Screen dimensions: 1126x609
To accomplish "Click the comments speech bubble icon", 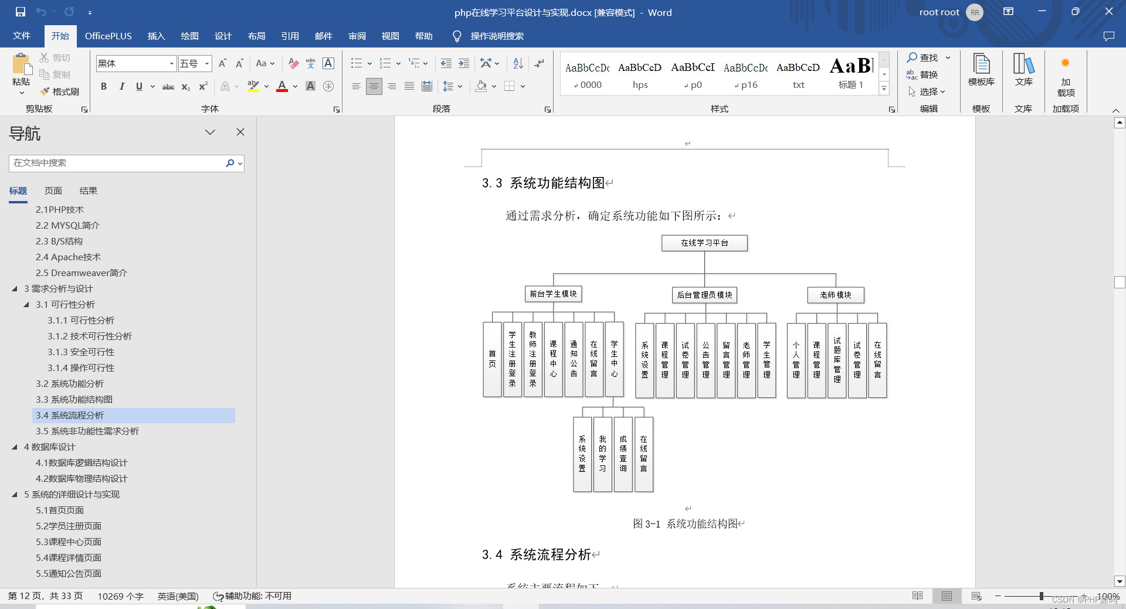I will tap(1108, 36).
